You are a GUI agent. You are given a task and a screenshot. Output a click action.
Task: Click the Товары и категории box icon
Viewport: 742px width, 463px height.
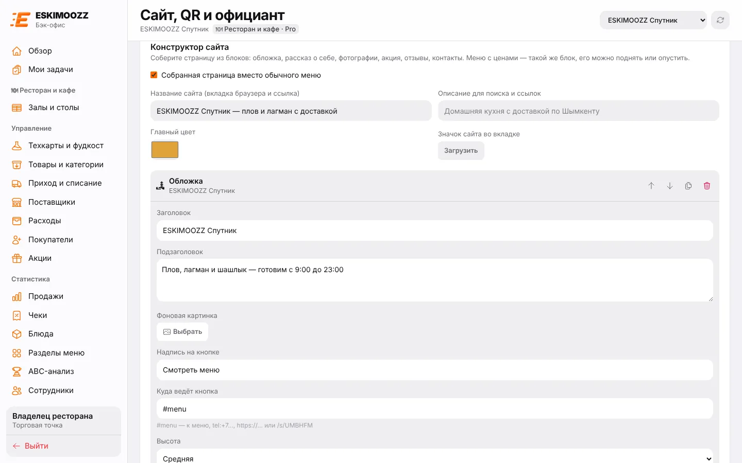point(17,165)
